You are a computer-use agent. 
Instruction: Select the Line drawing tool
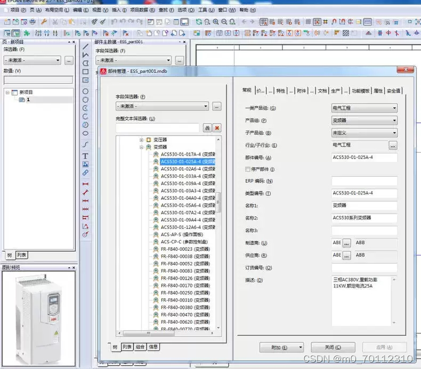85,46
